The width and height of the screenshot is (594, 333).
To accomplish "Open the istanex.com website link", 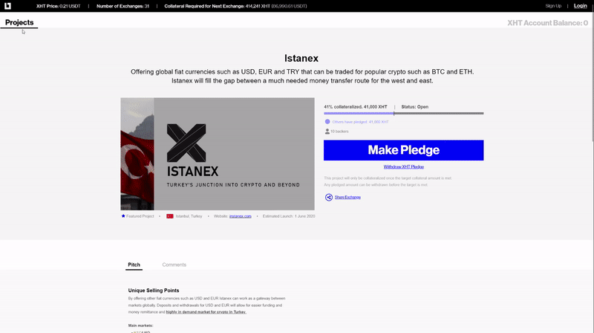I will point(240,216).
